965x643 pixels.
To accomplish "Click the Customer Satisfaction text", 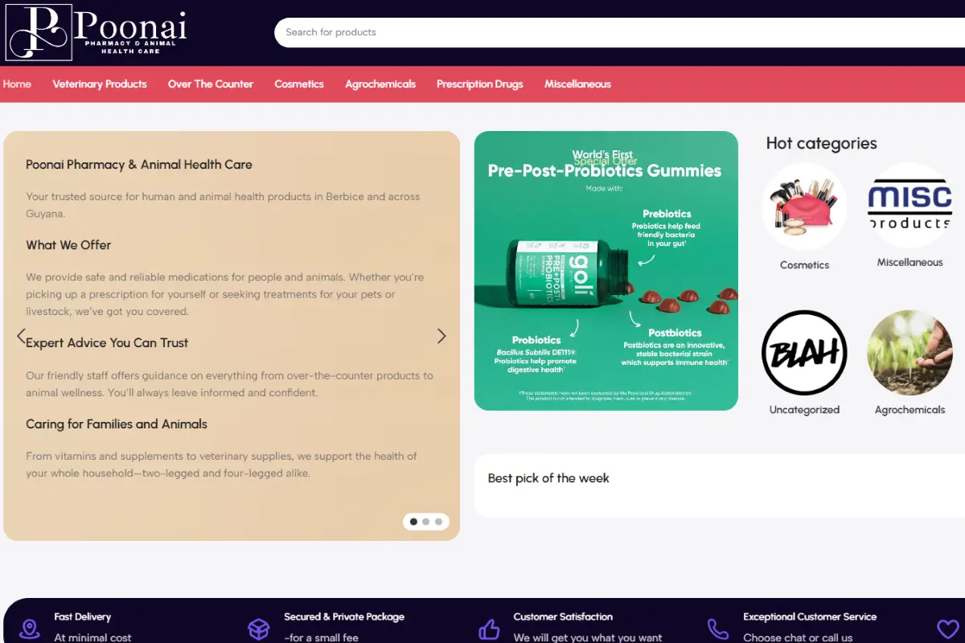I will (x=563, y=617).
